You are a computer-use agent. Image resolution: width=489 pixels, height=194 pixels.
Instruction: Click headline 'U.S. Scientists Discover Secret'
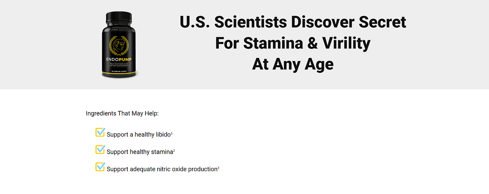click(293, 22)
